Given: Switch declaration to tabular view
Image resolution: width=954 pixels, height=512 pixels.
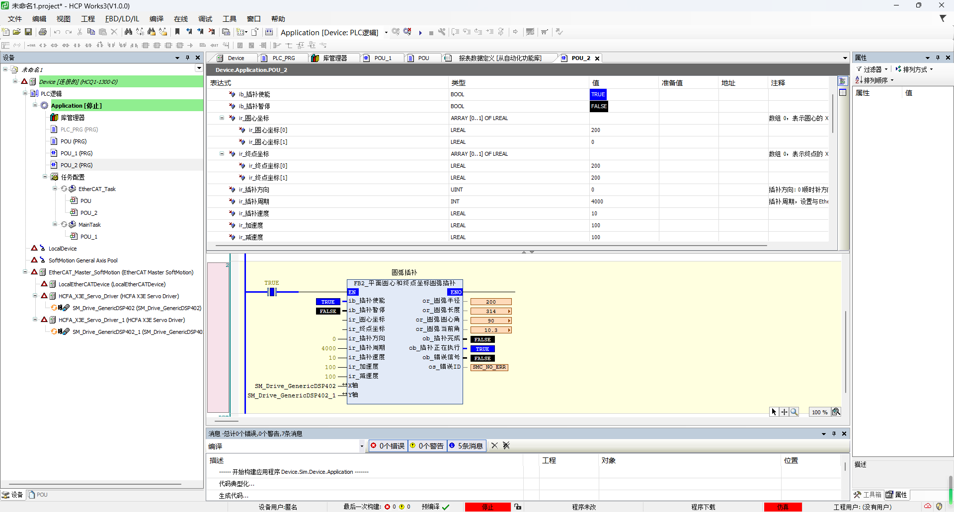Looking at the screenshot, I should pos(843,92).
